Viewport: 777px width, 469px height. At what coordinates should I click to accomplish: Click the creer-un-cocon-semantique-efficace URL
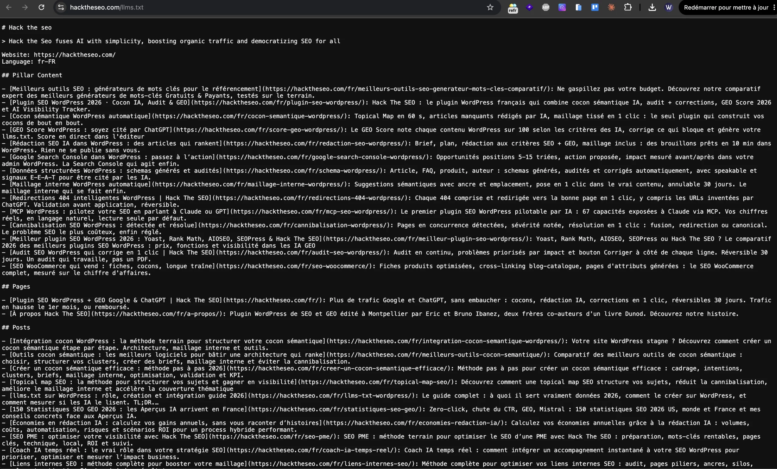(338, 368)
